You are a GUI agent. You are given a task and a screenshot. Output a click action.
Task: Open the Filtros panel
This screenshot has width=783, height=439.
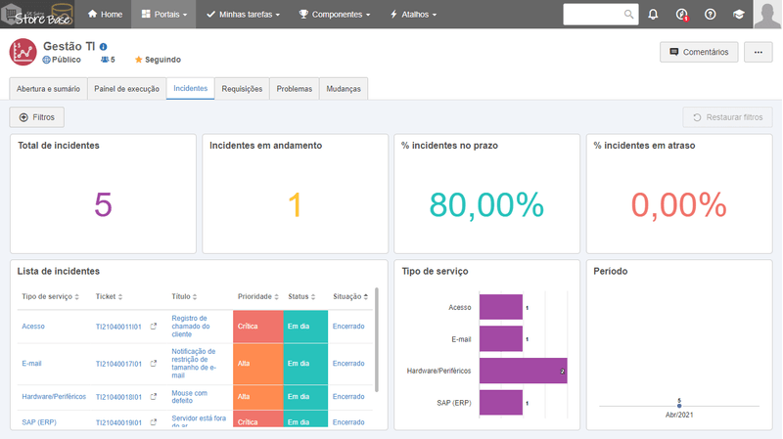[x=36, y=117]
